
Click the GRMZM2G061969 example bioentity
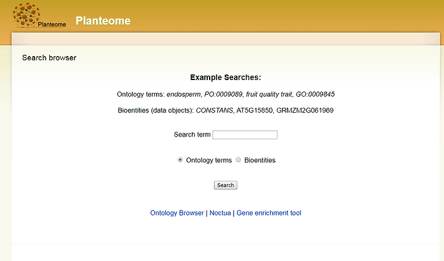(305, 110)
